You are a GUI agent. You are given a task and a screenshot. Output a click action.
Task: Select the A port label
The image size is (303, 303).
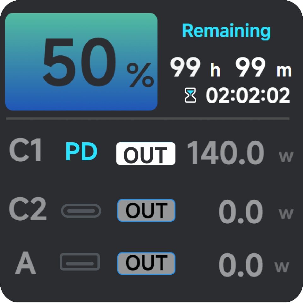click(26, 264)
